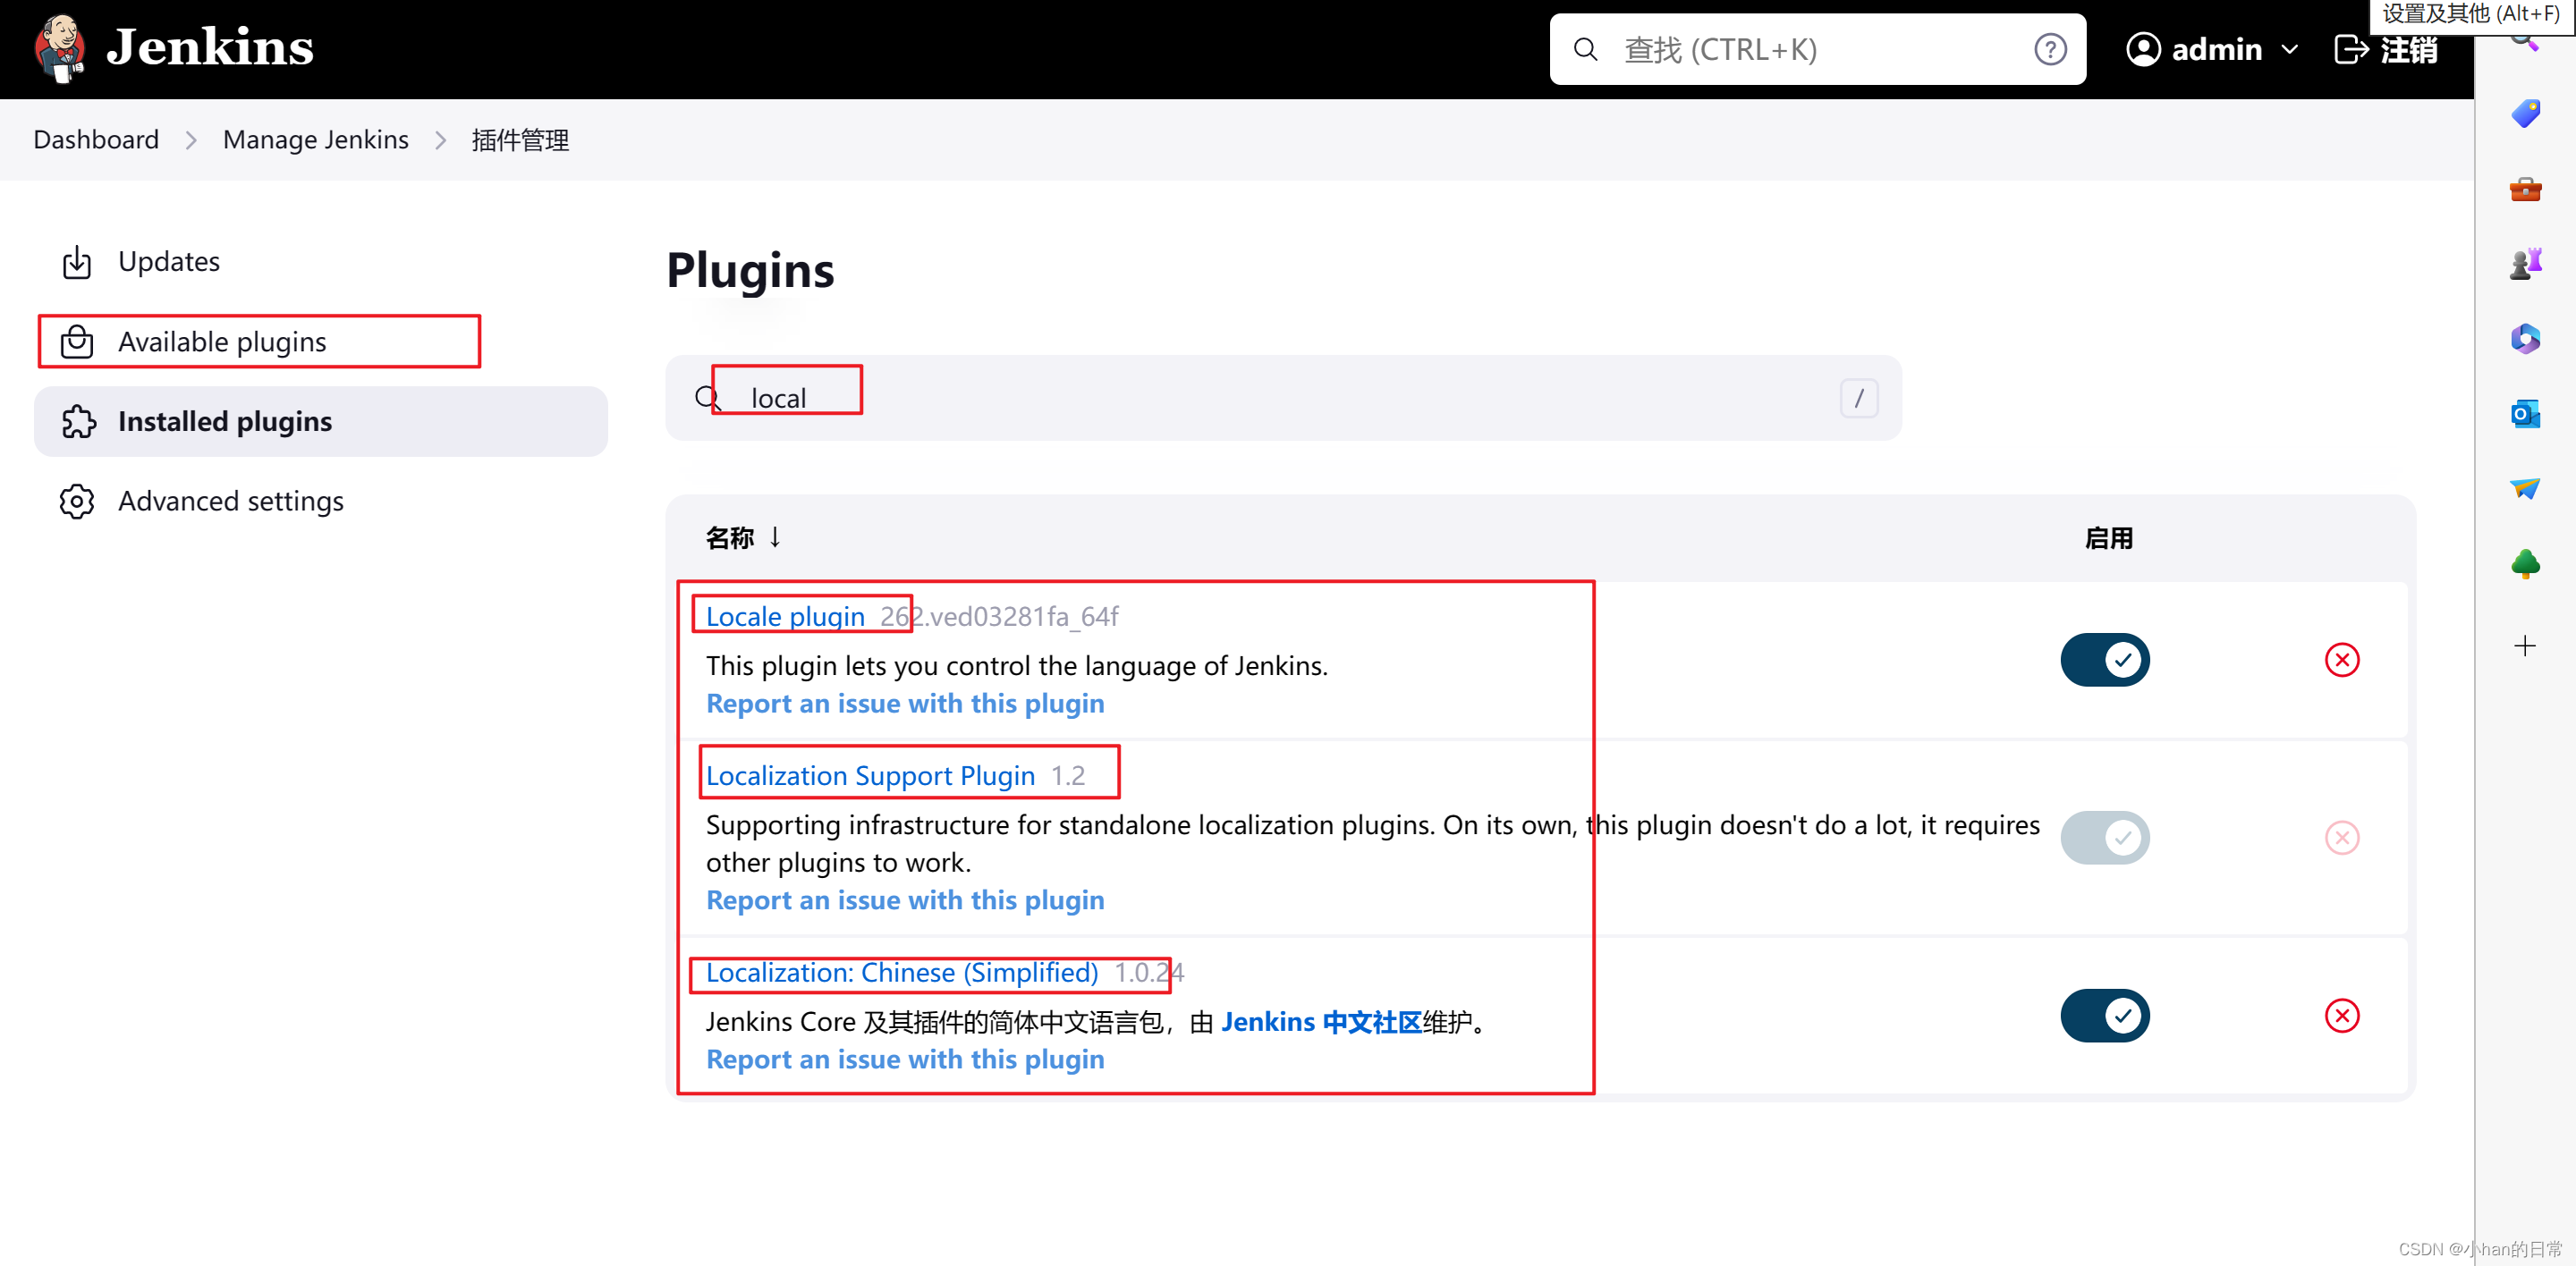The width and height of the screenshot is (2576, 1266).
Task: Click the logout icon next to 注销
Action: [2350, 49]
